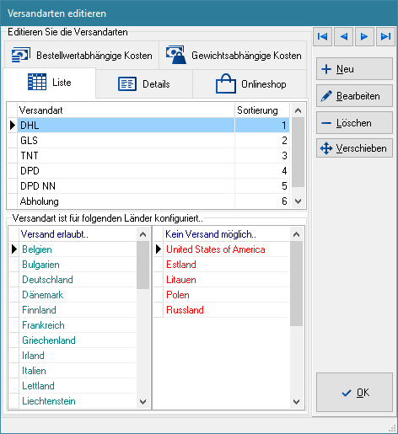Select Italien in allowed countries
Screen dimensions: 398x434
(x=78, y=371)
